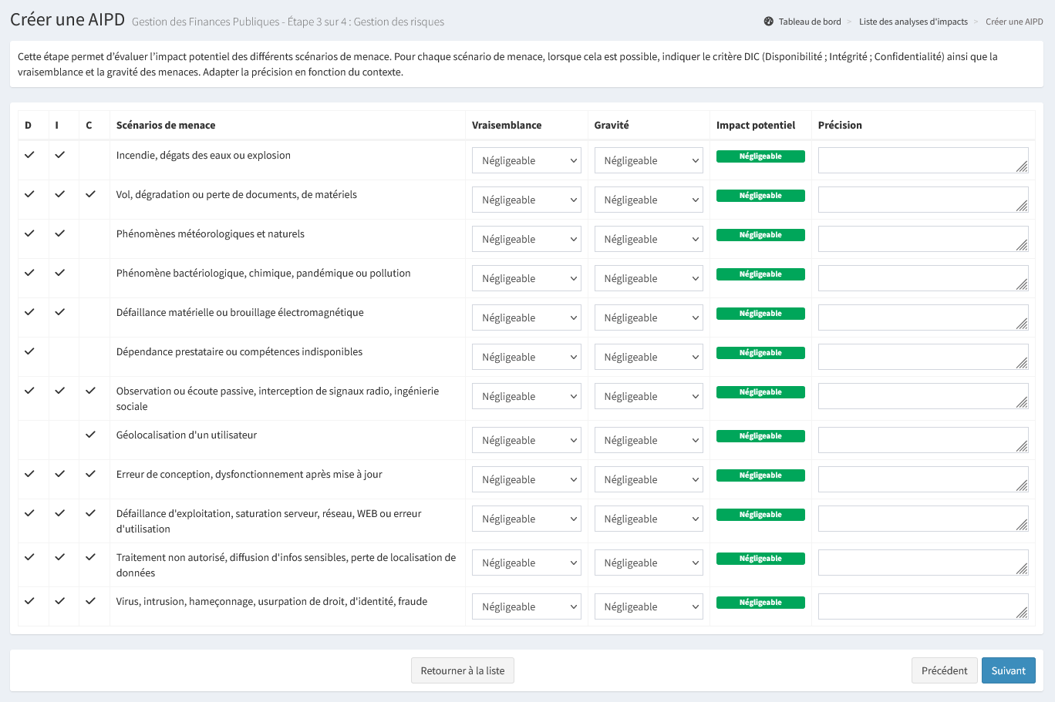This screenshot has height=702, width=1055.
Task: Click the D checkmark for Incendie row
Action: pos(29,155)
